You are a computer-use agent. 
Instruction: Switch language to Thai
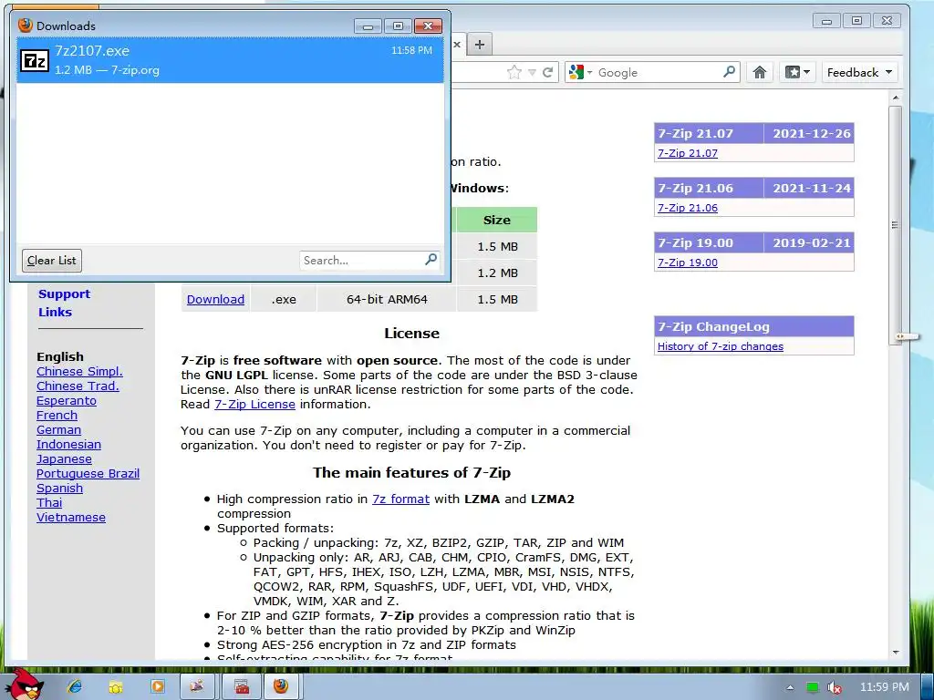(x=49, y=502)
